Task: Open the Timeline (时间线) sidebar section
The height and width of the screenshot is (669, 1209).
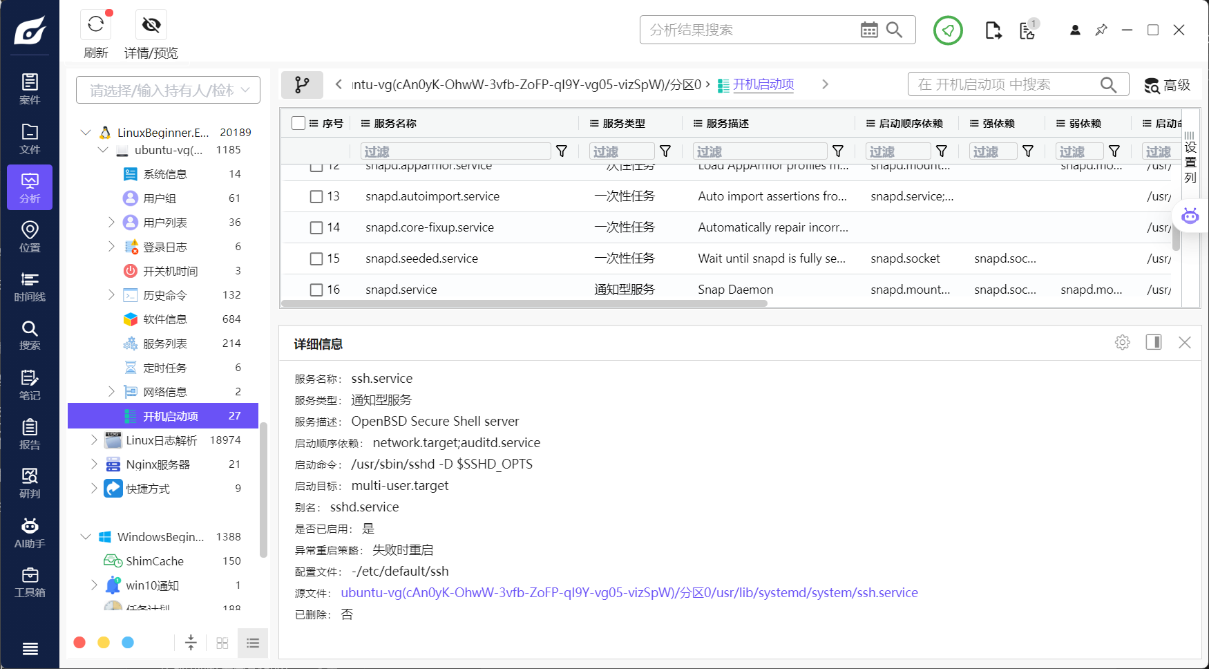Action: [30, 285]
